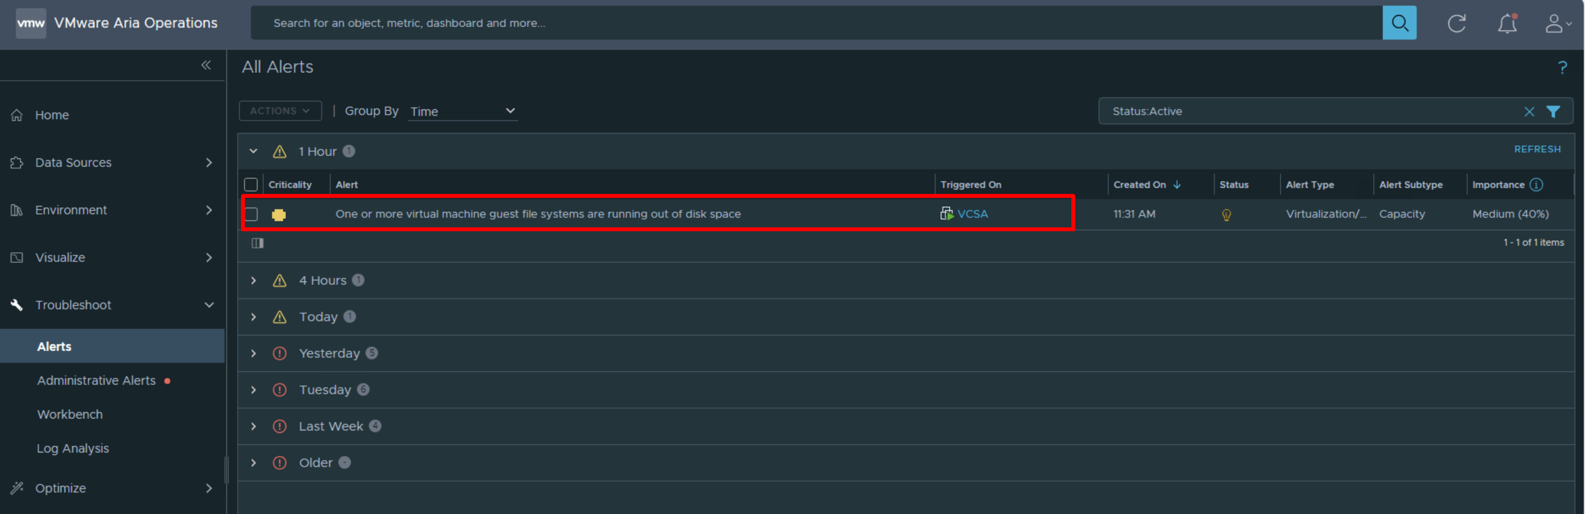Click the VMware vmw logo icon
This screenshot has width=1585, height=514.
point(31,23)
